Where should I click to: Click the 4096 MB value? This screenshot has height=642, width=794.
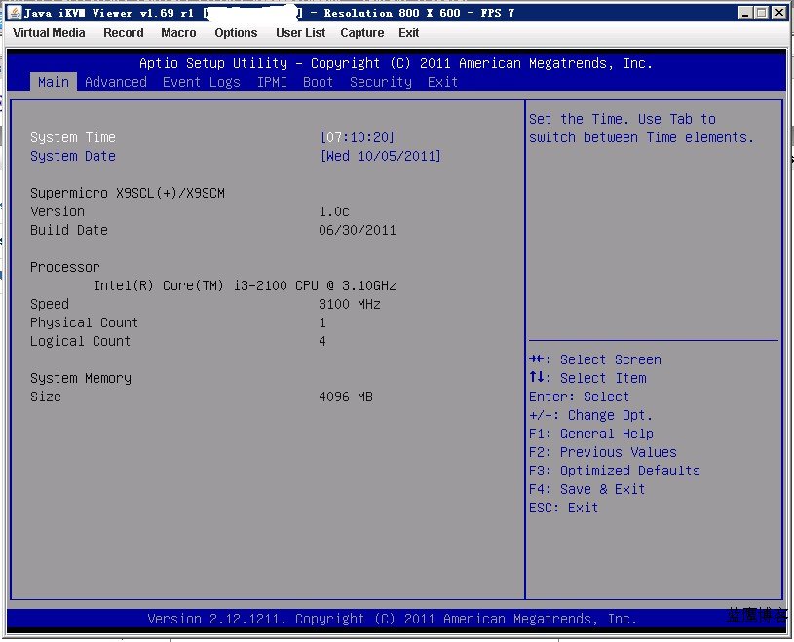tap(346, 397)
